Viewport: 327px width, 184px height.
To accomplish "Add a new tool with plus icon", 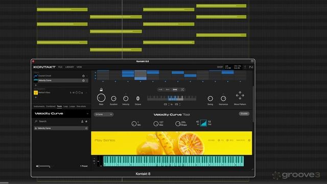I will (x=36, y=85).
